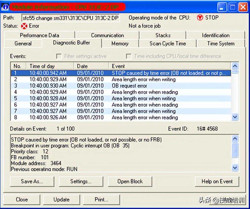Image resolution: width=250 pixels, height=209 pixels.
Task: Click the Path input field
Action: coord(71,18)
